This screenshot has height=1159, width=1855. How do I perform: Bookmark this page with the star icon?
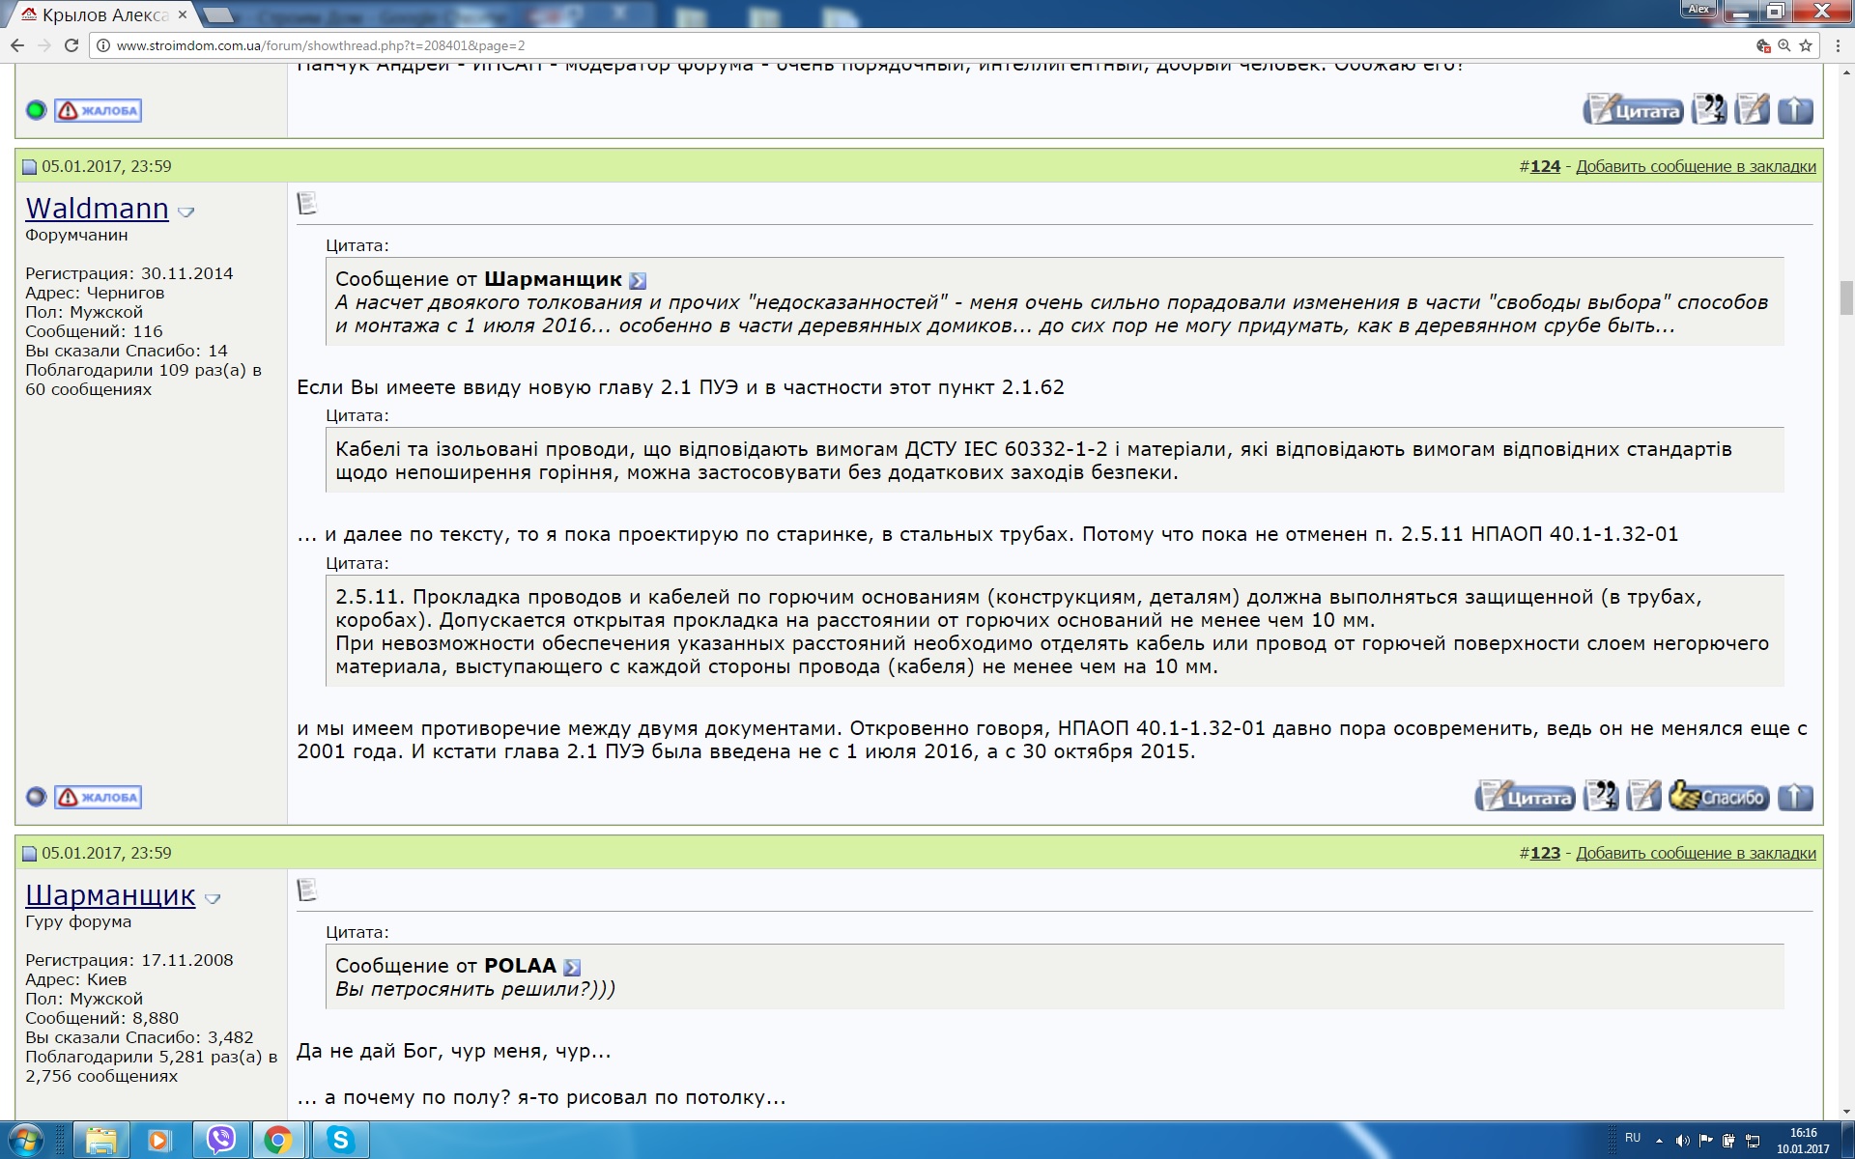pyautogui.click(x=1805, y=45)
